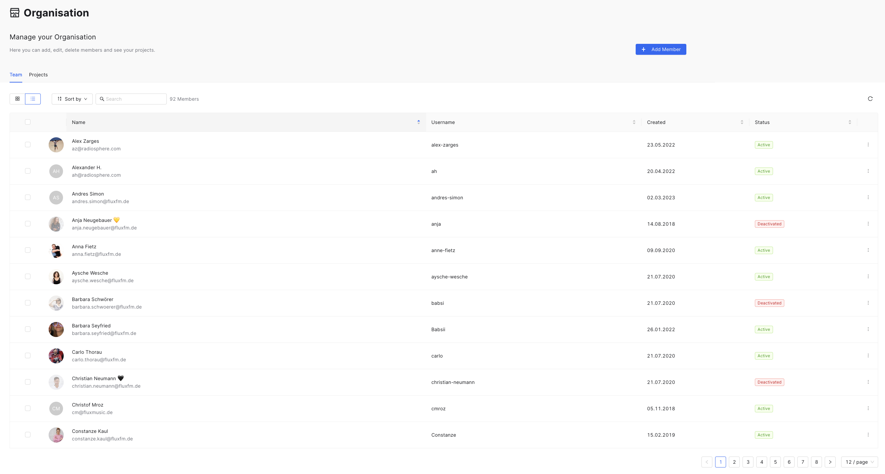Open the Sort by dropdown
The width and height of the screenshot is (885, 474).
click(72, 99)
